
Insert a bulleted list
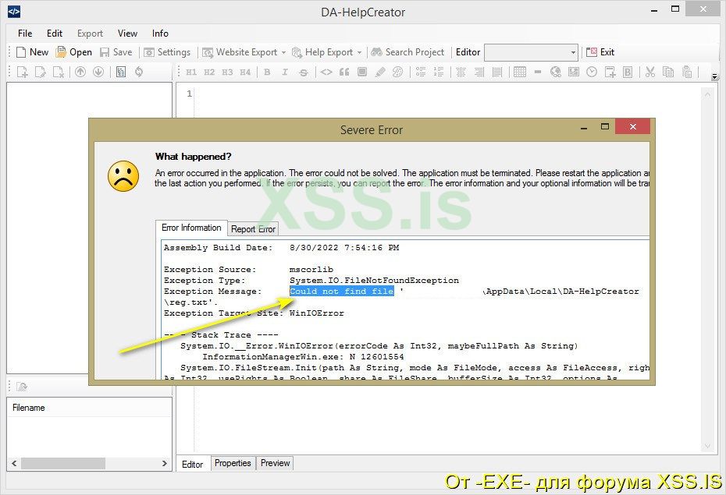coord(421,72)
